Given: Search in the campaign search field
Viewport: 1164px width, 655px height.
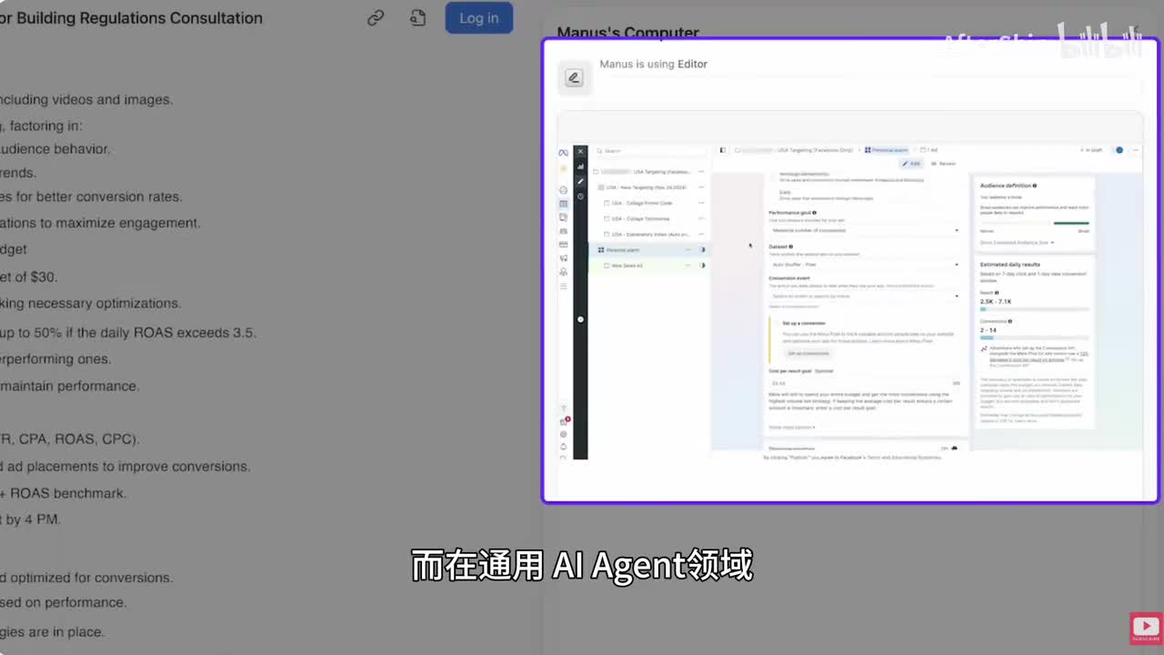Looking at the screenshot, I should coord(646,151).
